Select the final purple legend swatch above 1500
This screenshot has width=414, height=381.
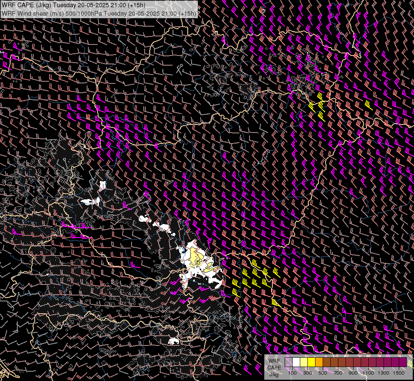[403, 362]
